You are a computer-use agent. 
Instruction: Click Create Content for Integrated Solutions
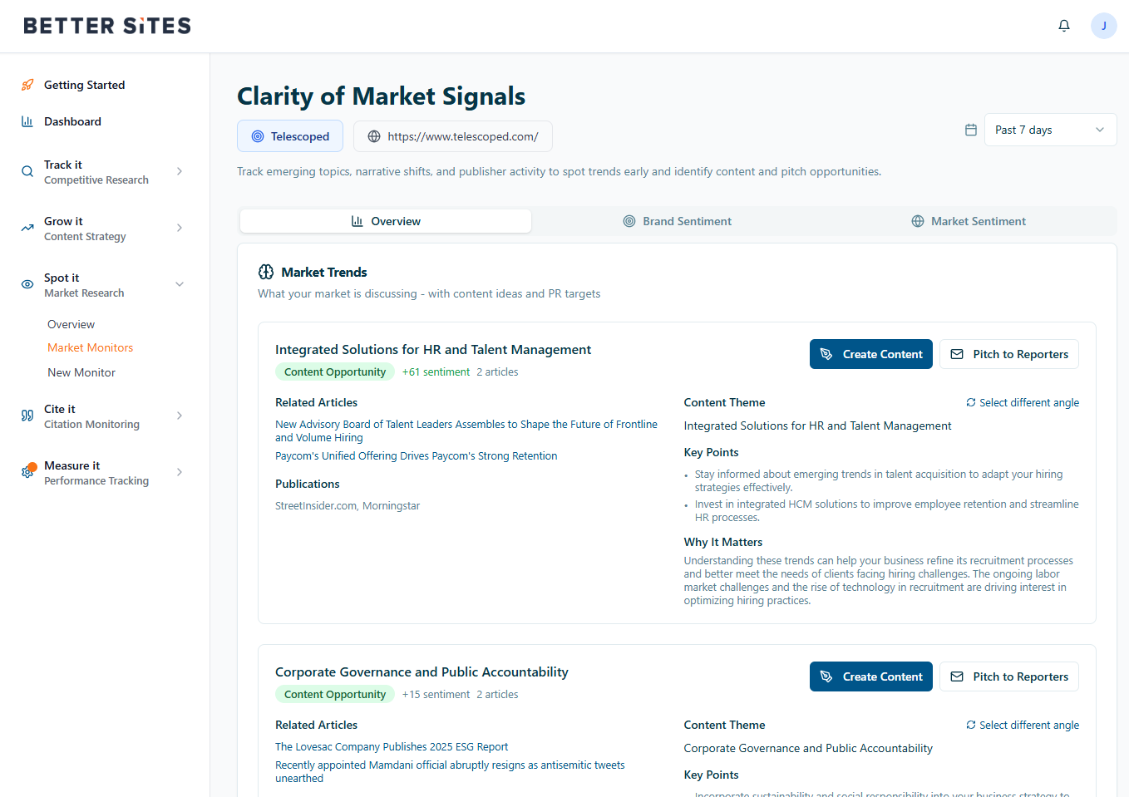pyautogui.click(x=870, y=354)
